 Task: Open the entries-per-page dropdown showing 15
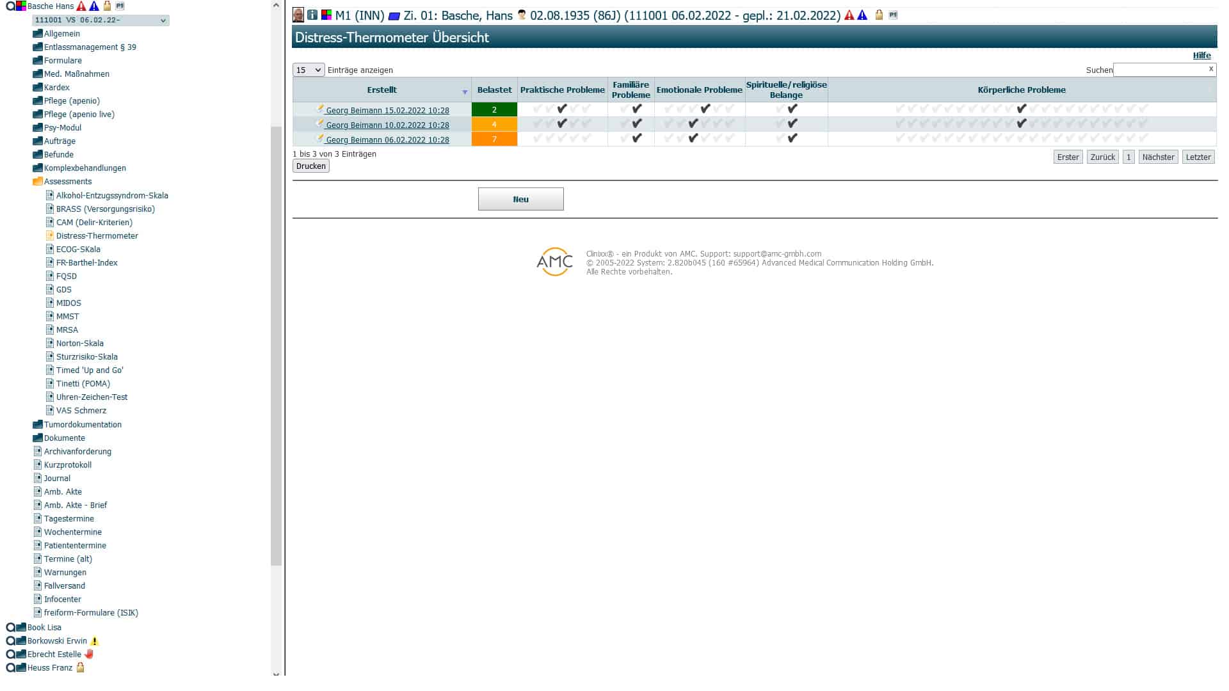[x=309, y=70]
